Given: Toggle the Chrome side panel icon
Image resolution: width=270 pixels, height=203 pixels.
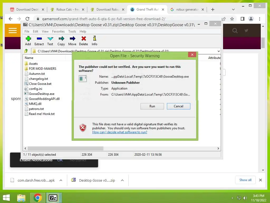Looking at the screenshot, I should click(x=243, y=19).
